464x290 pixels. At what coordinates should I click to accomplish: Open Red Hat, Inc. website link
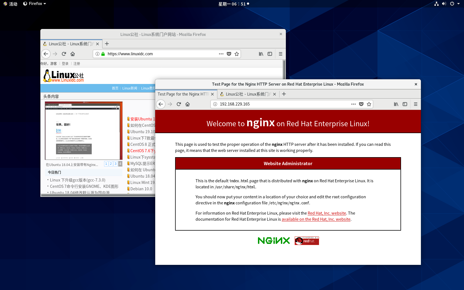[327, 213]
